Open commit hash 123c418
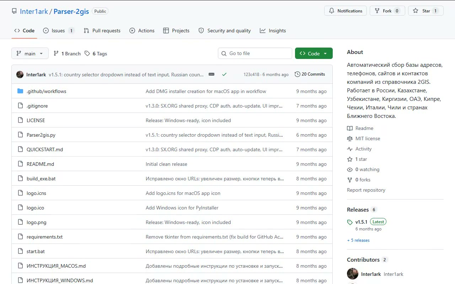This screenshot has height=284, width=455. coord(251,75)
